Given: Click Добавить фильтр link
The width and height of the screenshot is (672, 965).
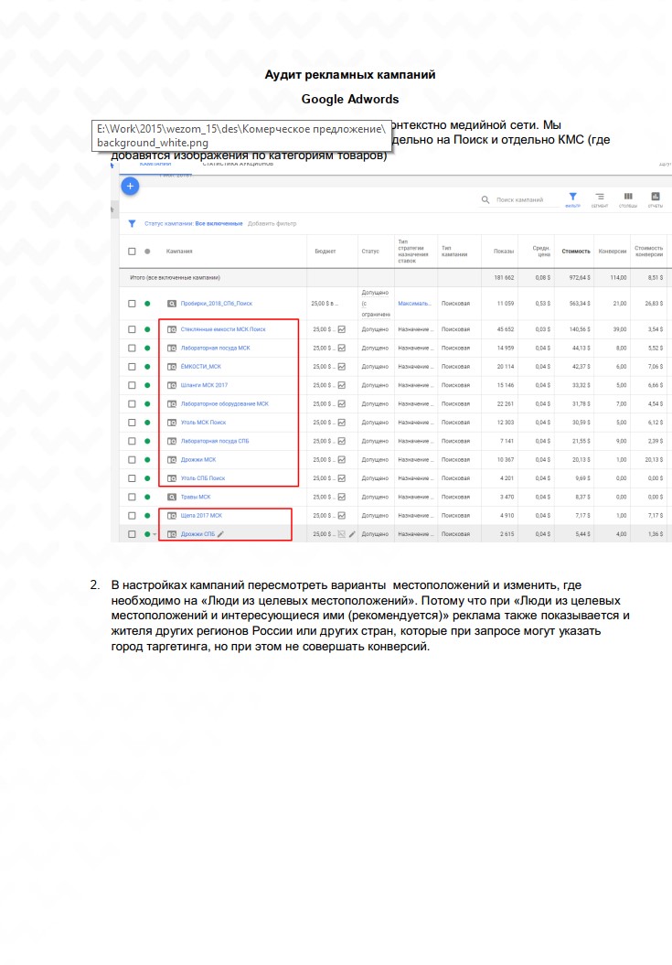Looking at the screenshot, I should click(x=272, y=223).
